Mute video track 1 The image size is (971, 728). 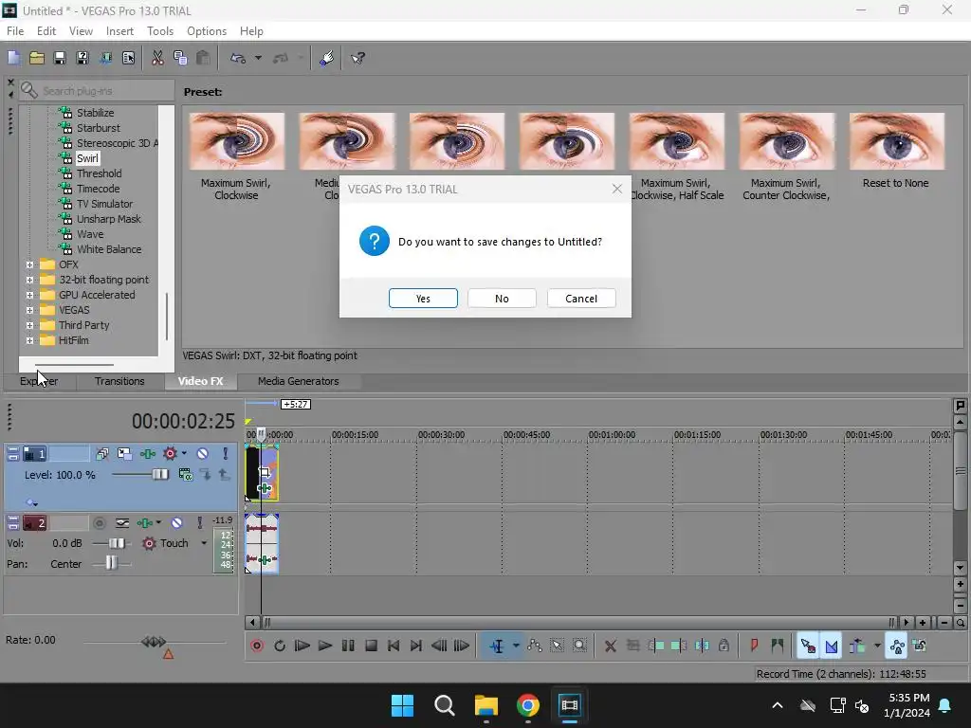coord(203,454)
